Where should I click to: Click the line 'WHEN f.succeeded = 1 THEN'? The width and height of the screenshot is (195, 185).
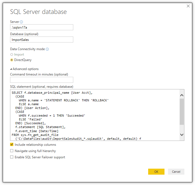[52, 116]
